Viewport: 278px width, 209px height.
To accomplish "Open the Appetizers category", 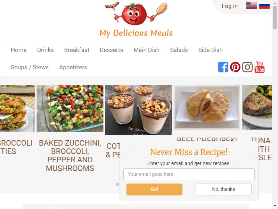I will click(x=73, y=67).
